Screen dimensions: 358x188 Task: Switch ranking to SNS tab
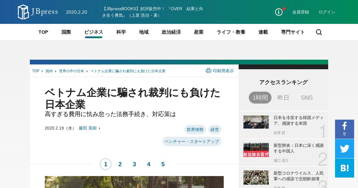tap(307, 98)
